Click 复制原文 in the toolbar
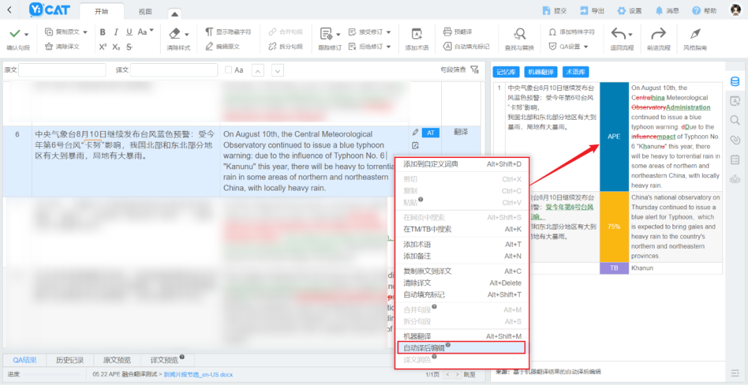 [x=62, y=32]
